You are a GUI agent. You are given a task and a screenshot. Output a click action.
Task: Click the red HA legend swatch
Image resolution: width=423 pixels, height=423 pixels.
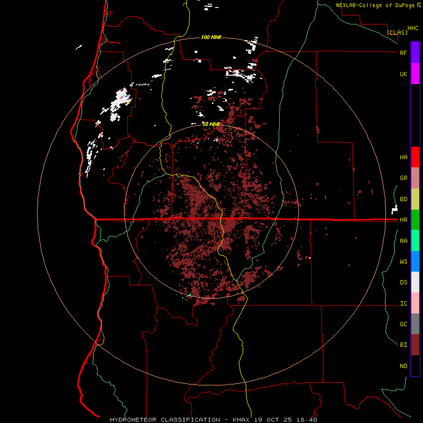(x=415, y=157)
